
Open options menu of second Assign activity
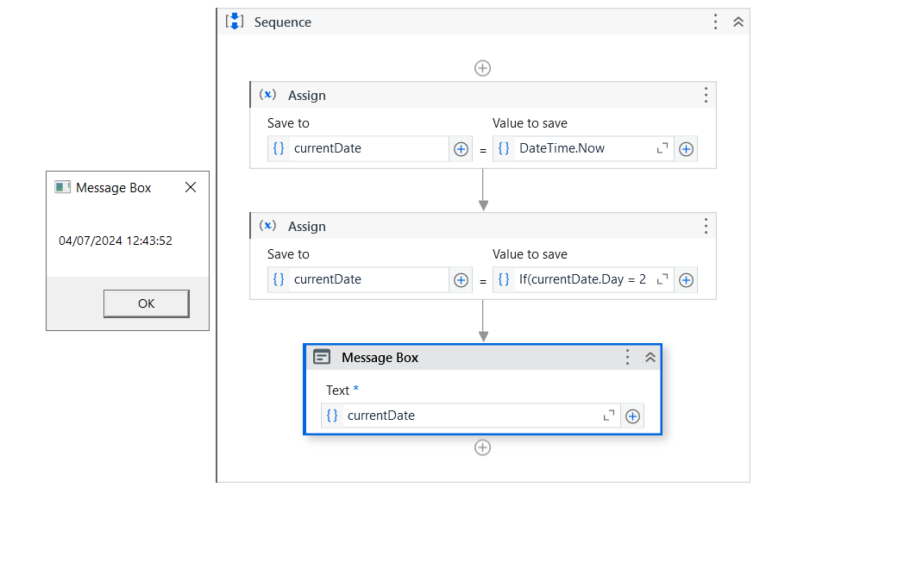coord(706,226)
